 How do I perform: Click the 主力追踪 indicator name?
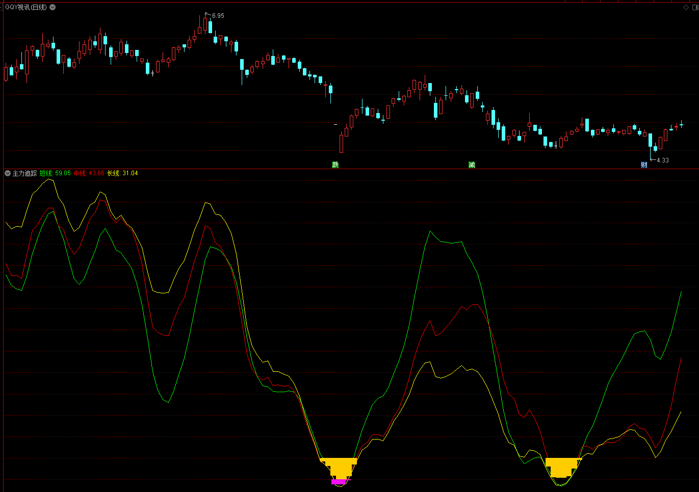pyautogui.click(x=24, y=173)
